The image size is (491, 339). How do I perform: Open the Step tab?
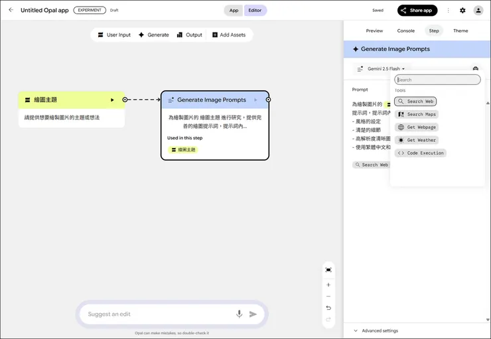(x=434, y=31)
